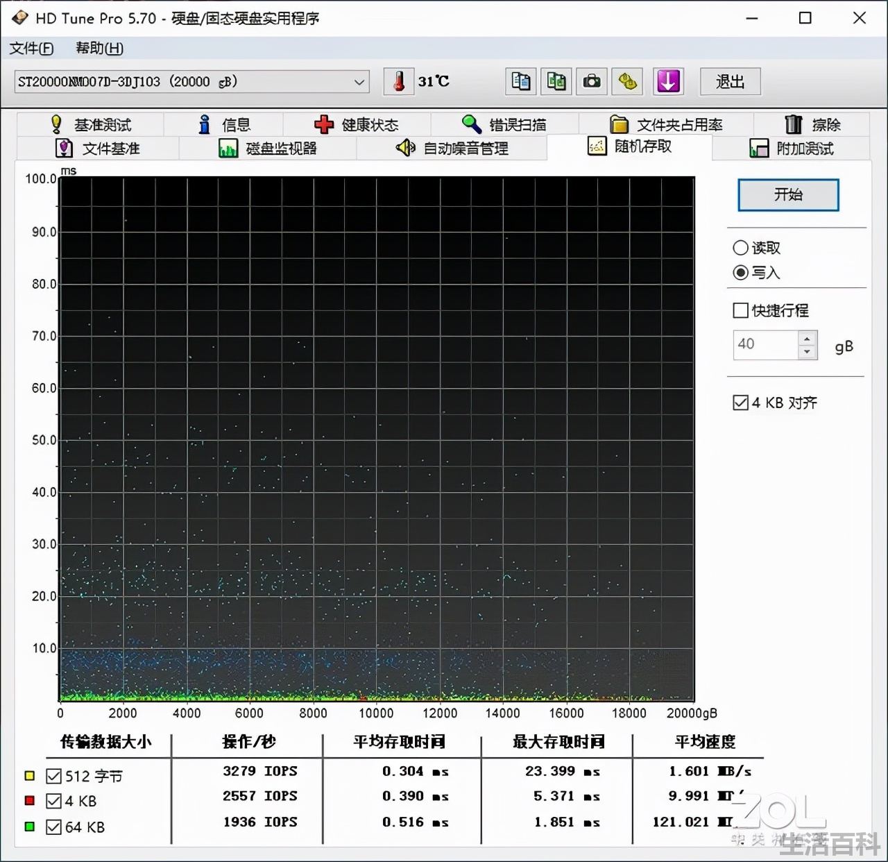Viewport: 888px width, 862px height.
Task: Click the yellow 512 字节 legend swatch
Action: pos(29,775)
